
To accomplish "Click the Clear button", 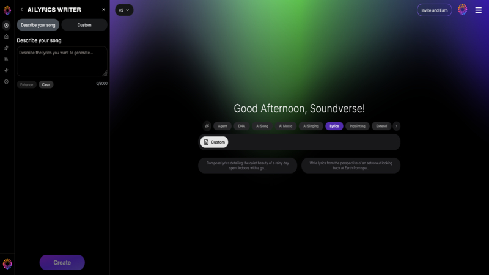I will pyautogui.click(x=46, y=84).
